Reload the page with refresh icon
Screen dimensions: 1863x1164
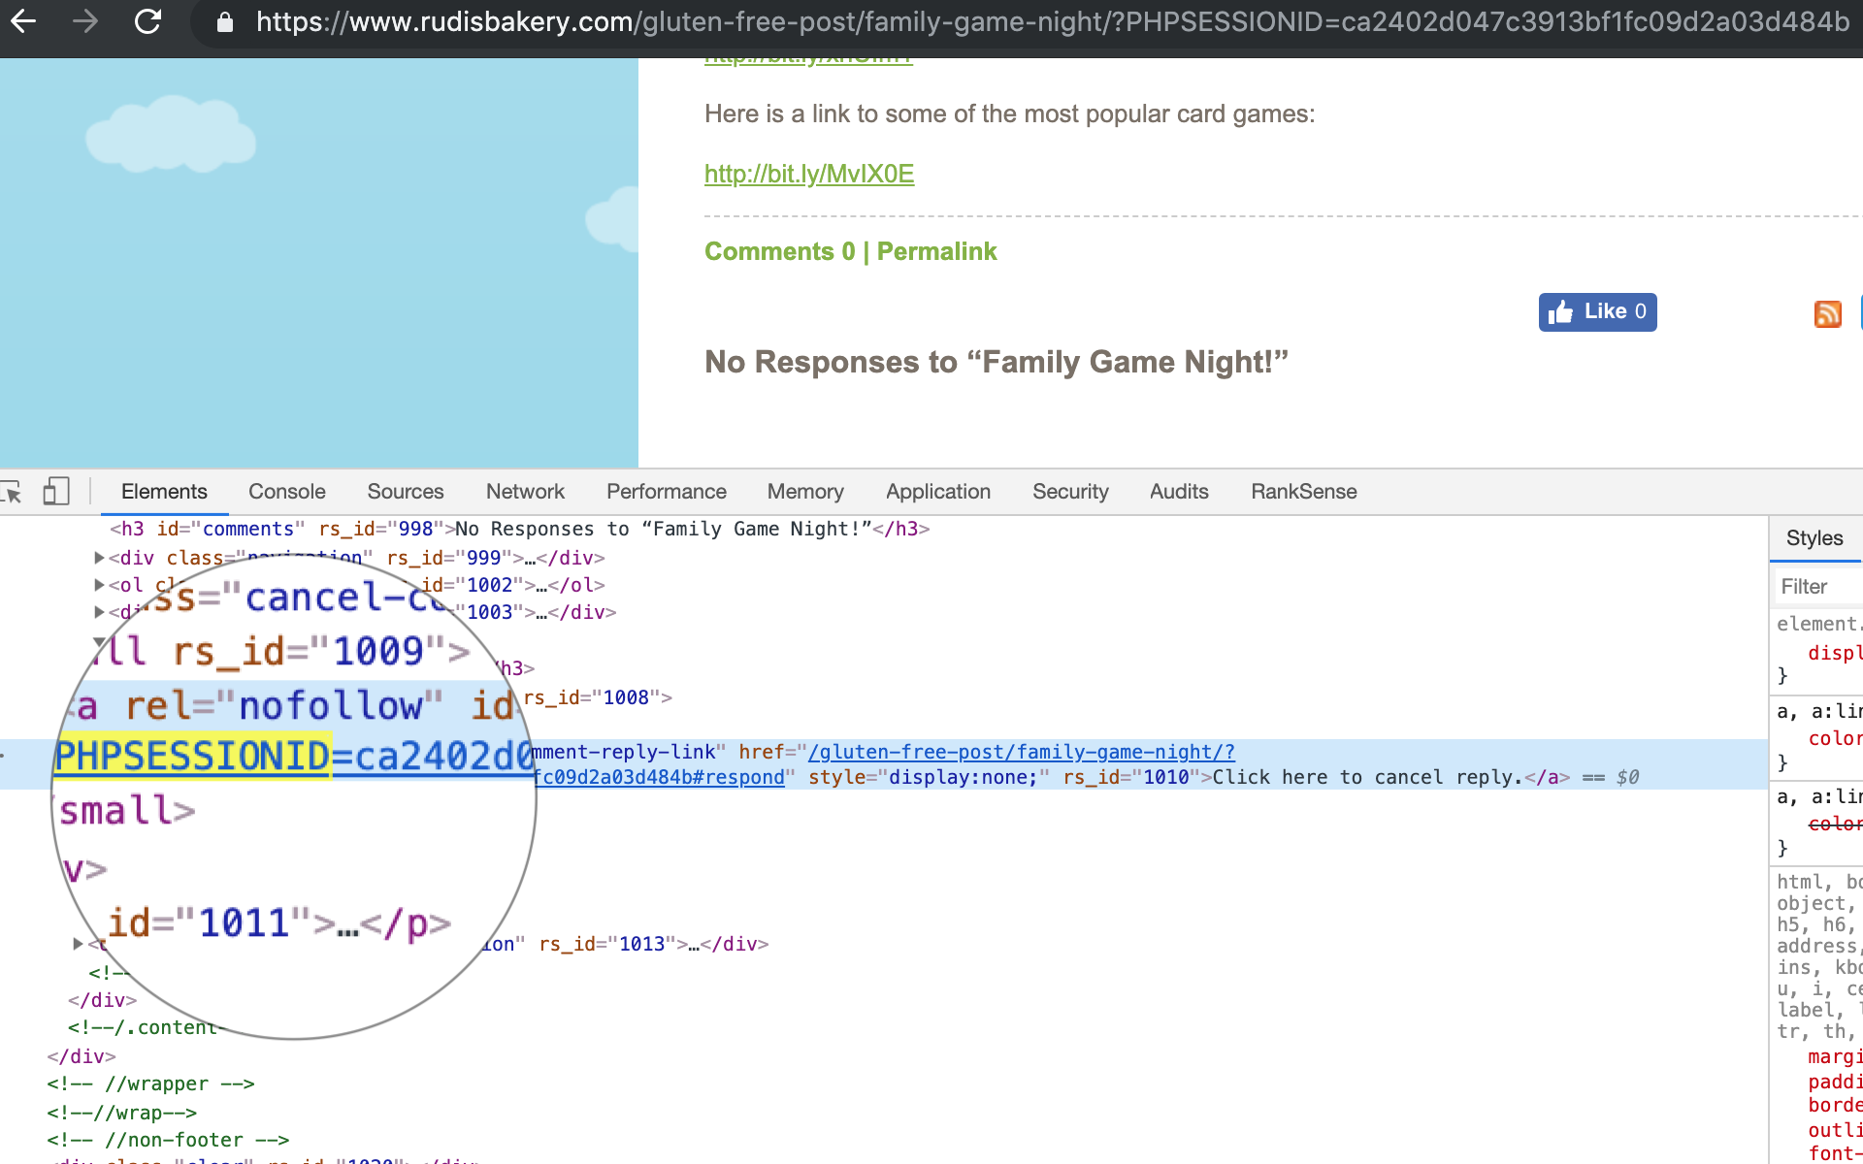pyautogui.click(x=147, y=21)
